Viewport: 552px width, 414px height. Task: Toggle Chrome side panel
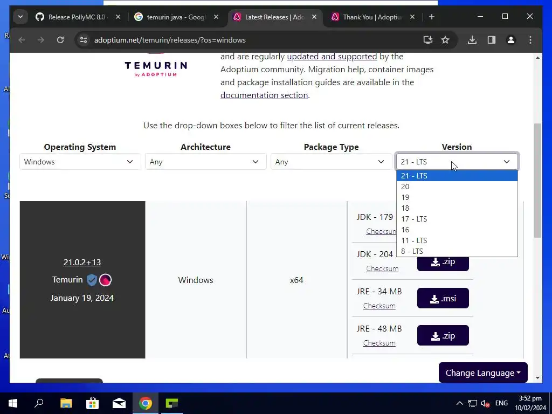[x=492, y=40]
